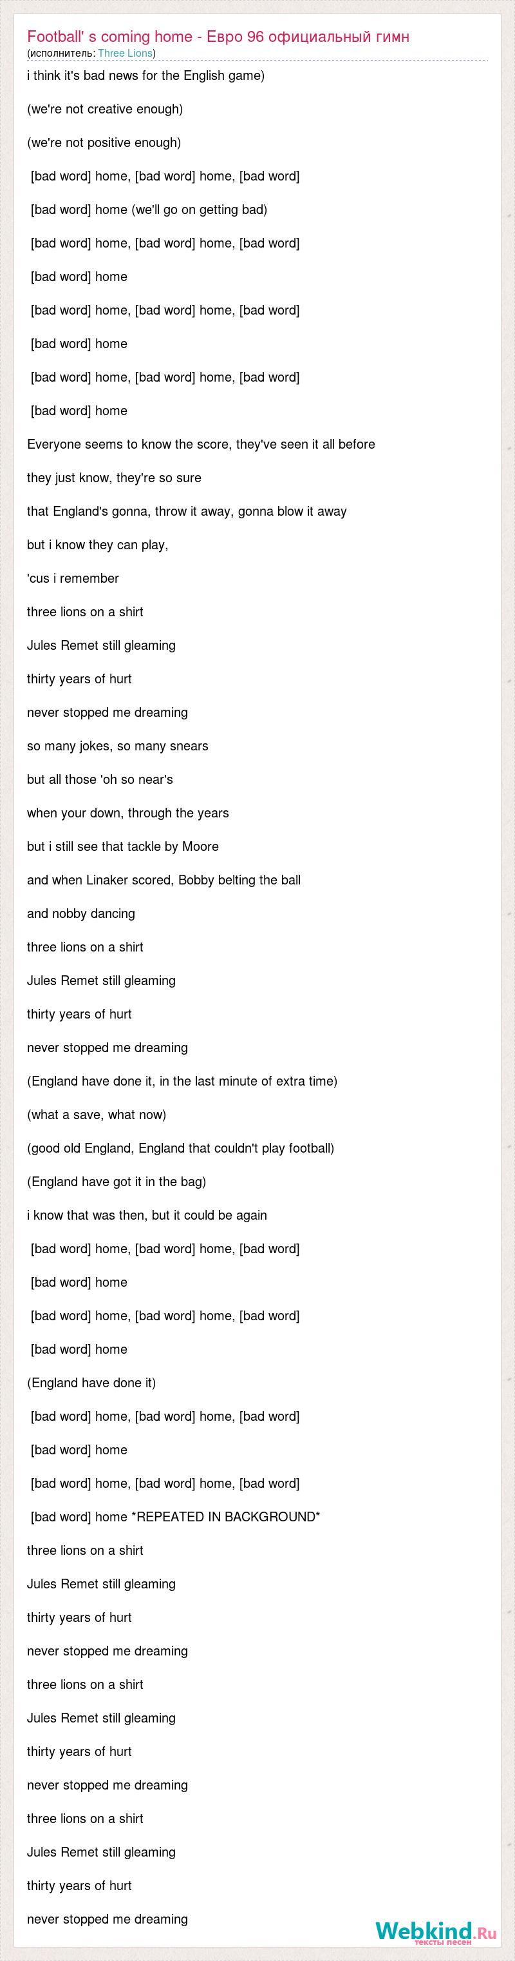Viewport: 515px width, 1961px height.
Task: Click the line 'they just know, they're so sure'
Action: pos(114,477)
